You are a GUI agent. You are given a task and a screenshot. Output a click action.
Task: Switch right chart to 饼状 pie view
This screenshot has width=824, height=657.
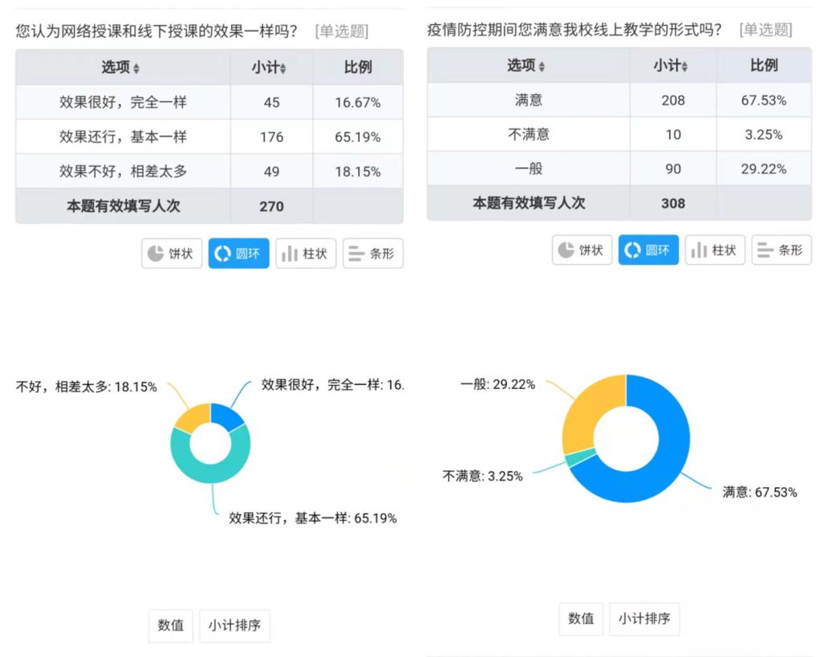582,250
